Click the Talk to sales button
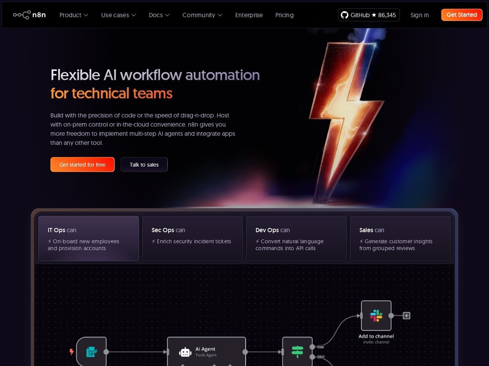The width and height of the screenshot is (489, 366). tap(144, 165)
